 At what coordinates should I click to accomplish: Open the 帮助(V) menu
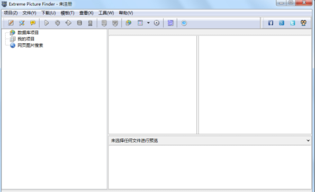point(126,13)
